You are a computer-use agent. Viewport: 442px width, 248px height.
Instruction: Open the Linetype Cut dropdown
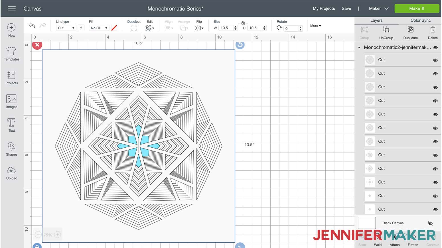coord(66,28)
